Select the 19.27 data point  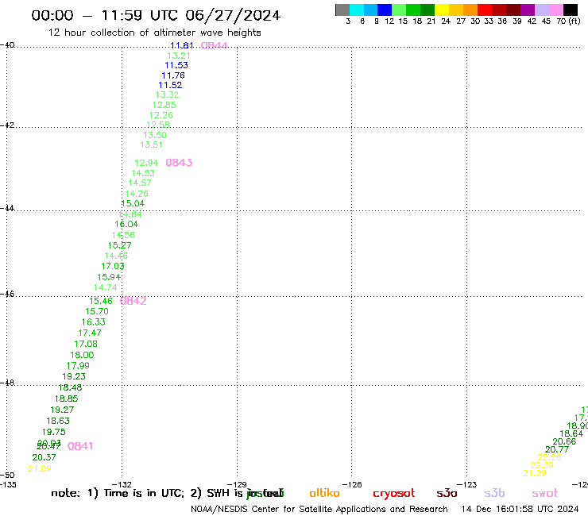coord(62,410)
